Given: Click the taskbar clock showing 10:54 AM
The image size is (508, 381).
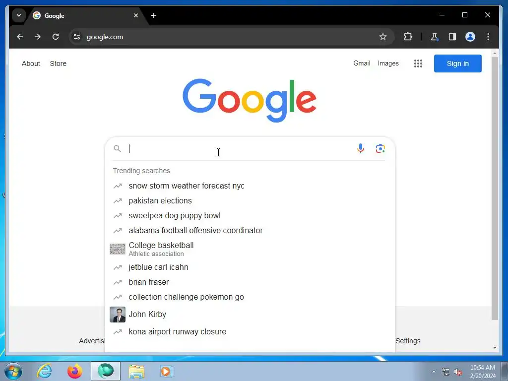Looking at the screenshot, I should click(x=483, y=372).
